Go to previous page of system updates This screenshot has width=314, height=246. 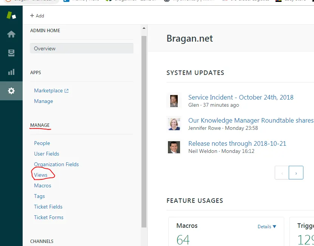click(282, 173)
